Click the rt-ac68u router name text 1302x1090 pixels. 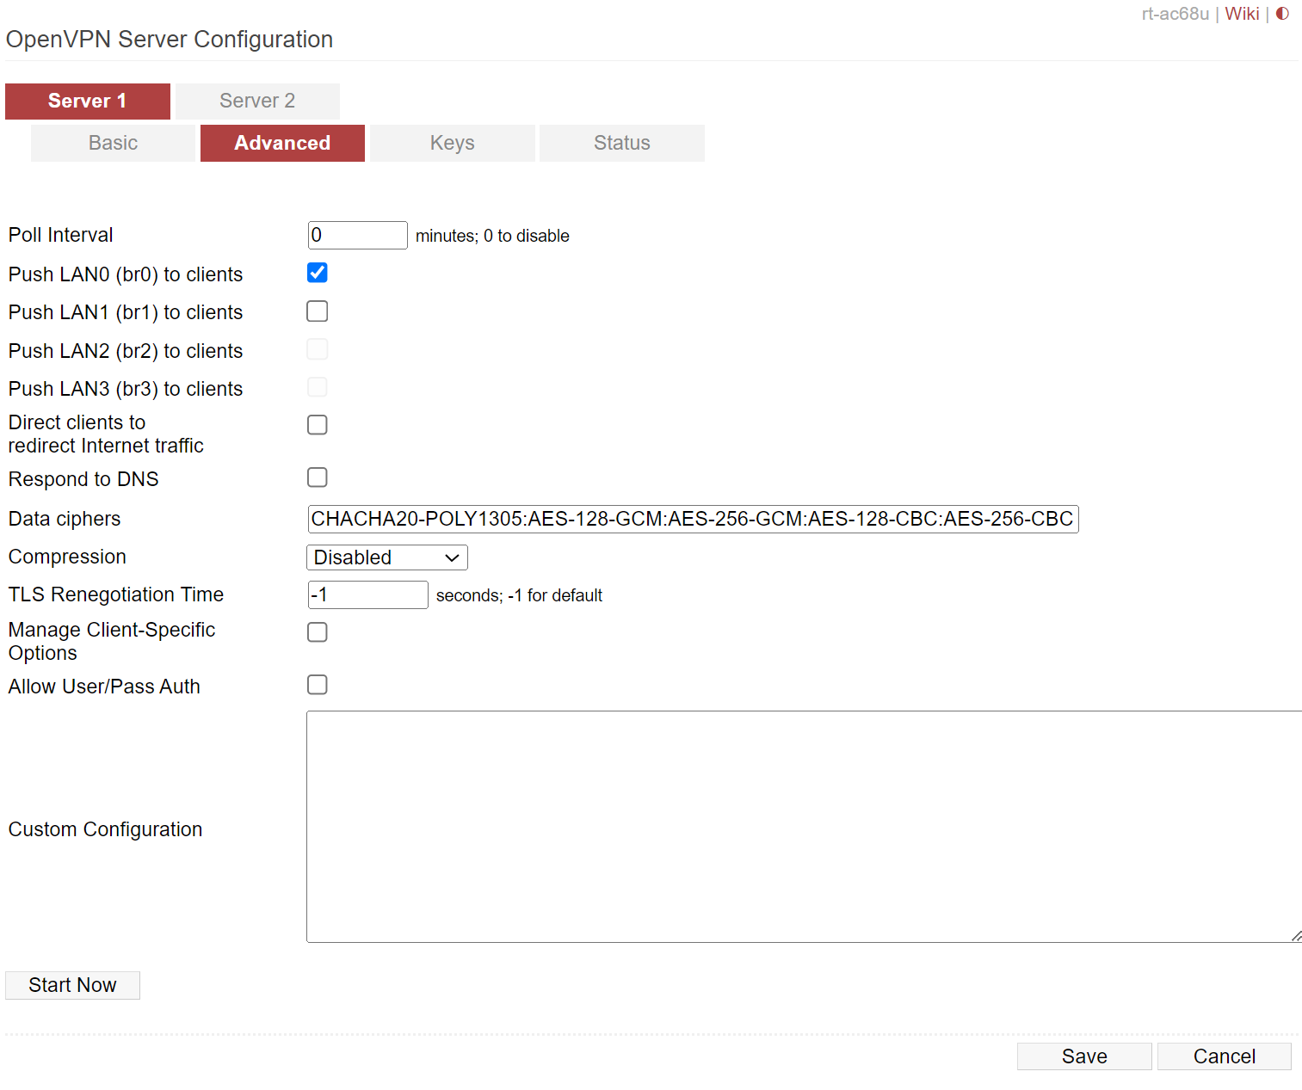click(1175, 14)
